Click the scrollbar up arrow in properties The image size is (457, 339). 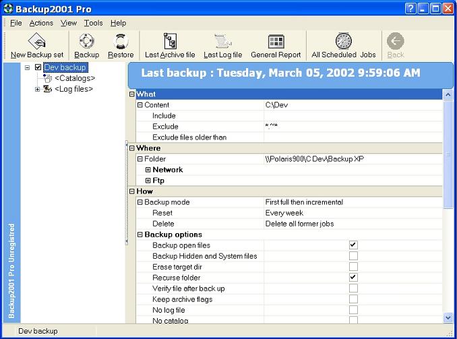(x=448, y=94)
